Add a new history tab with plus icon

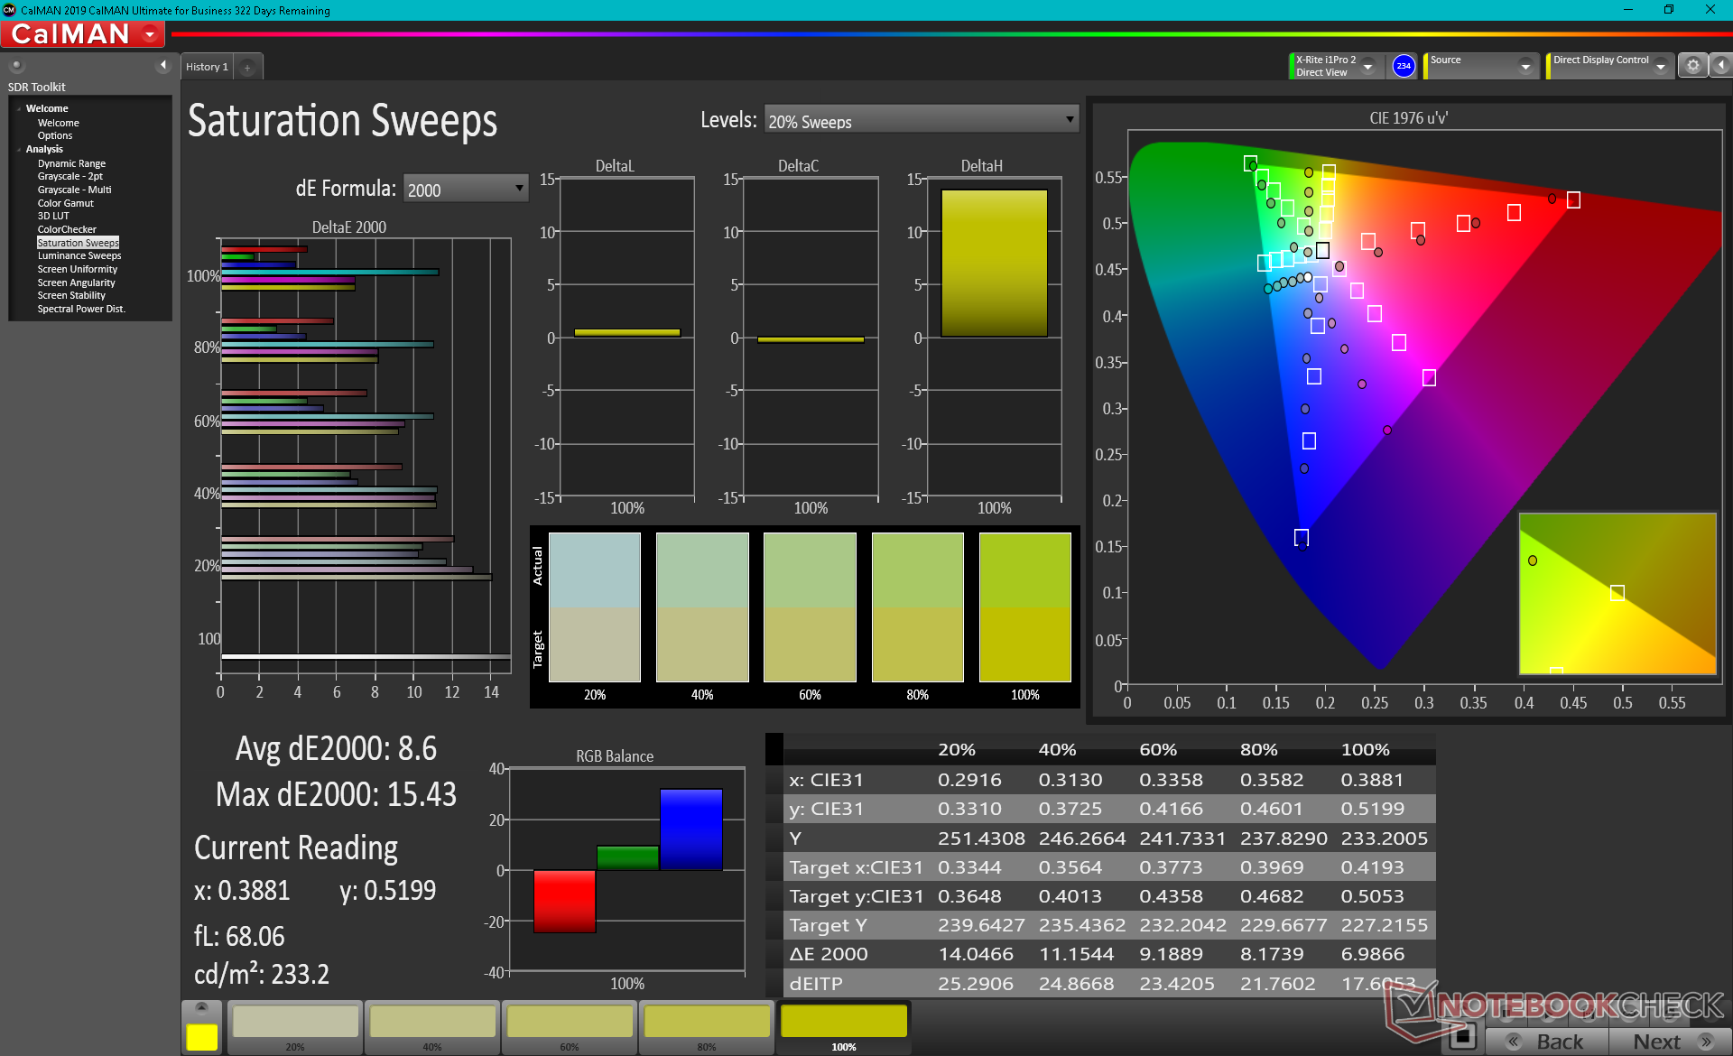coord(247,67)
